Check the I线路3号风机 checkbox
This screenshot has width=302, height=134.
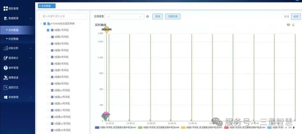tap(48, 44)
